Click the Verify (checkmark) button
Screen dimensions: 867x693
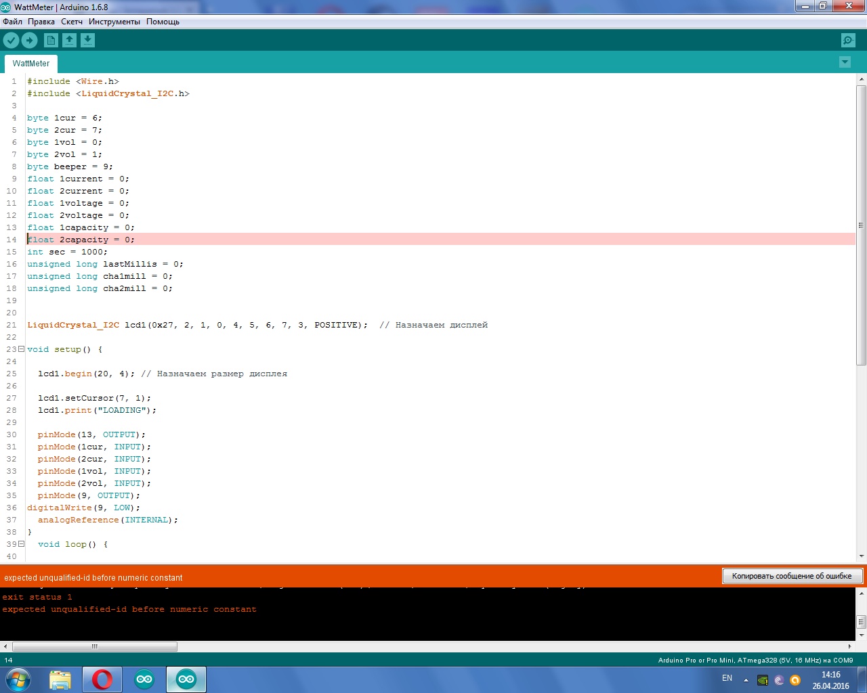pos(11,41)
